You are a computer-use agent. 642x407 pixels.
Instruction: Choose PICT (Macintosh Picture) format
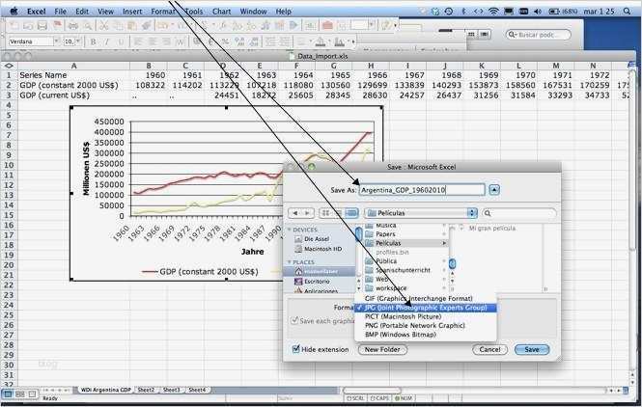(x=426, y=316)
